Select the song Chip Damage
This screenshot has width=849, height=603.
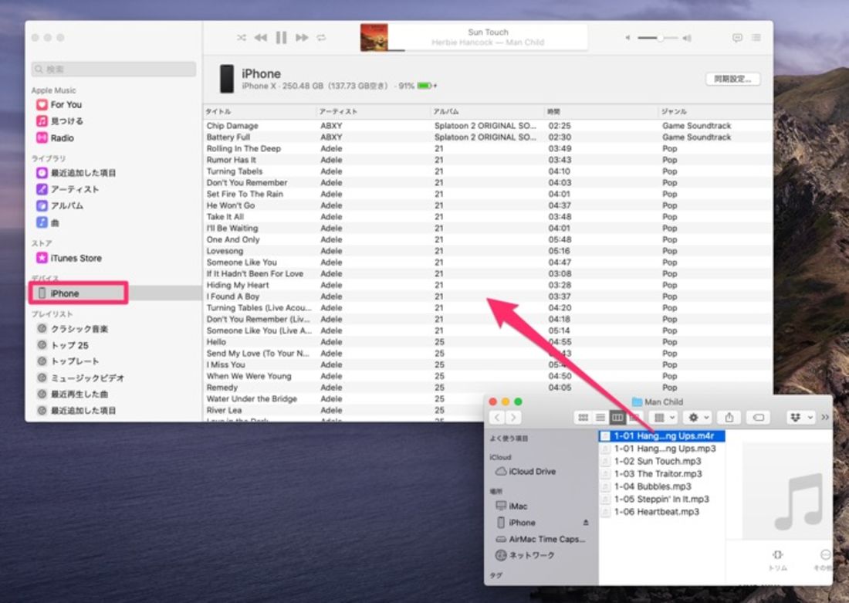click(x=487, y=126)
